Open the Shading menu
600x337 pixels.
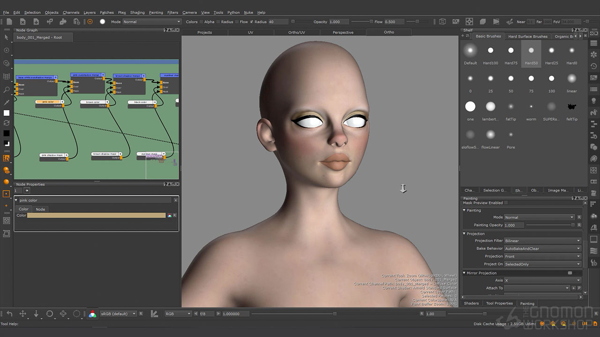[x=137, y=13]
